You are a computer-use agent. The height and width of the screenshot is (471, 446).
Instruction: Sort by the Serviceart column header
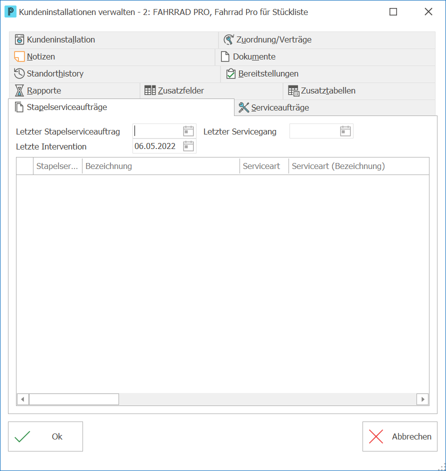(264, 166)
